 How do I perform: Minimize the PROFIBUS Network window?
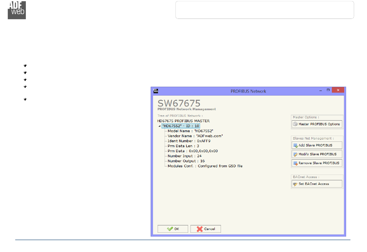click(x=321, y=91)
